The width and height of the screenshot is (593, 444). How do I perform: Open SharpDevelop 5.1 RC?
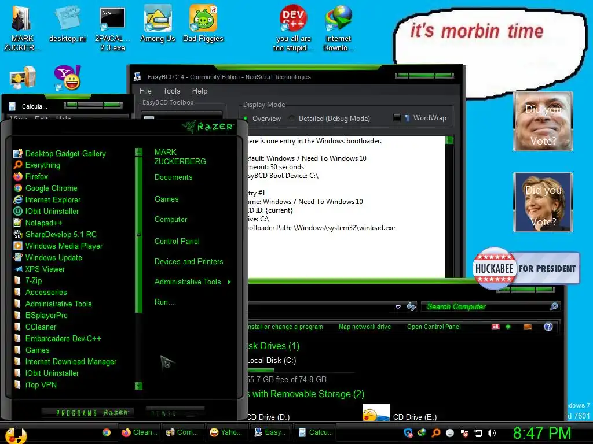point(55,235)
